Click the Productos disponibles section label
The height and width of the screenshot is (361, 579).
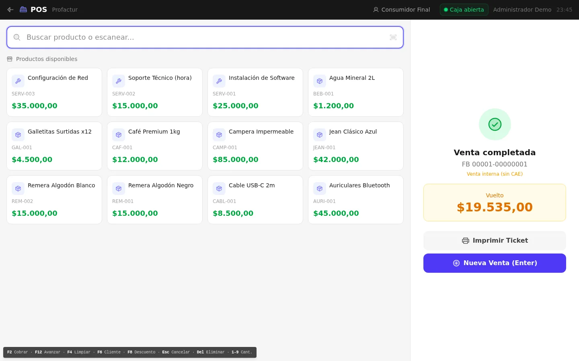click(47, 59)
